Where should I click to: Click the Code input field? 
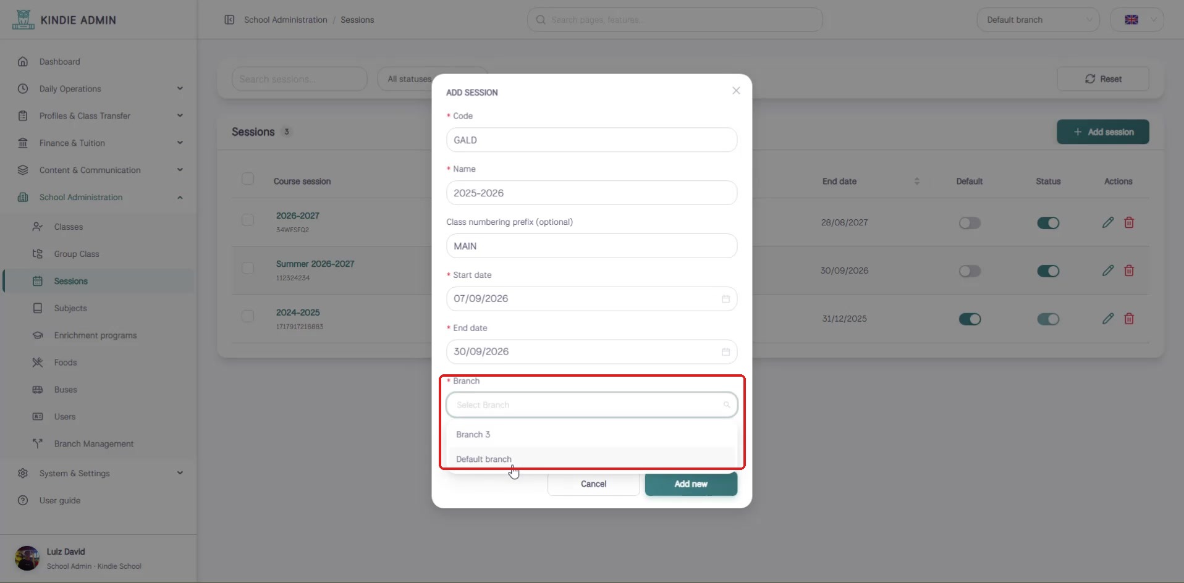click(x=591, y=140)
